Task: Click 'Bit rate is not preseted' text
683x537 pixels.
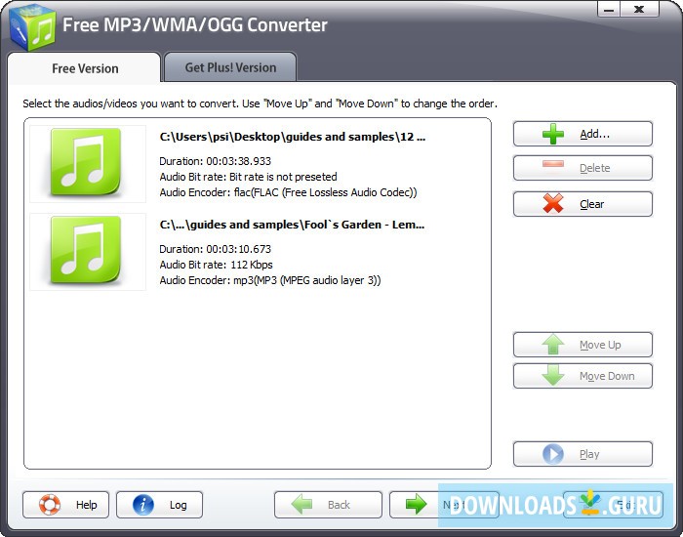Action: tap(283, 177)
